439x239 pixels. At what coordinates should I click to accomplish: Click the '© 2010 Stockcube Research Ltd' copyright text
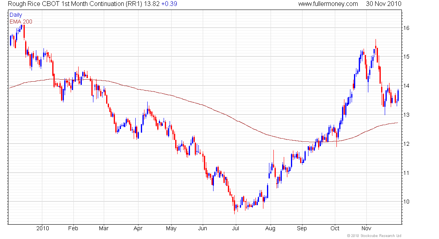pyautogui.click(x=374, y=236)
